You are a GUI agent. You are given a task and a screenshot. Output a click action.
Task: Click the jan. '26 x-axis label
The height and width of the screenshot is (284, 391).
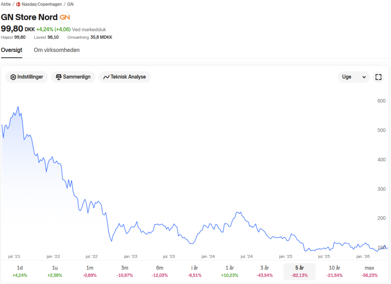pos(363,256)
